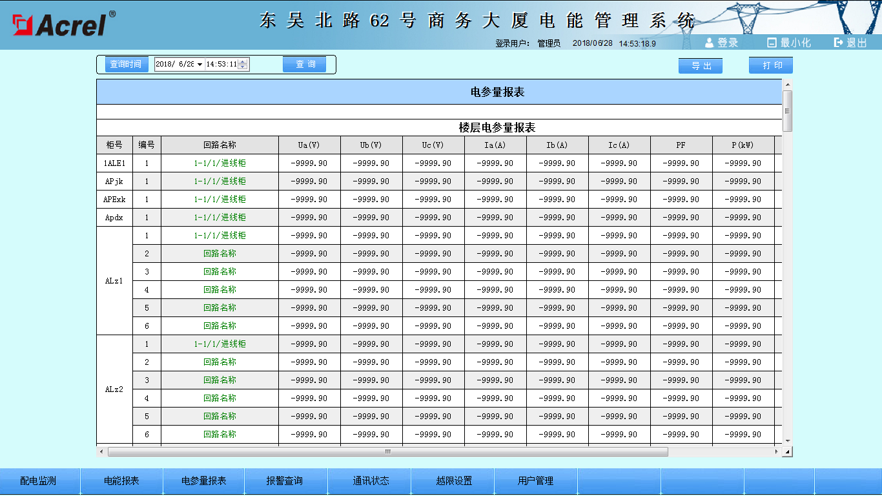
Task: Export the report with 导出 button
Action: 701,66
